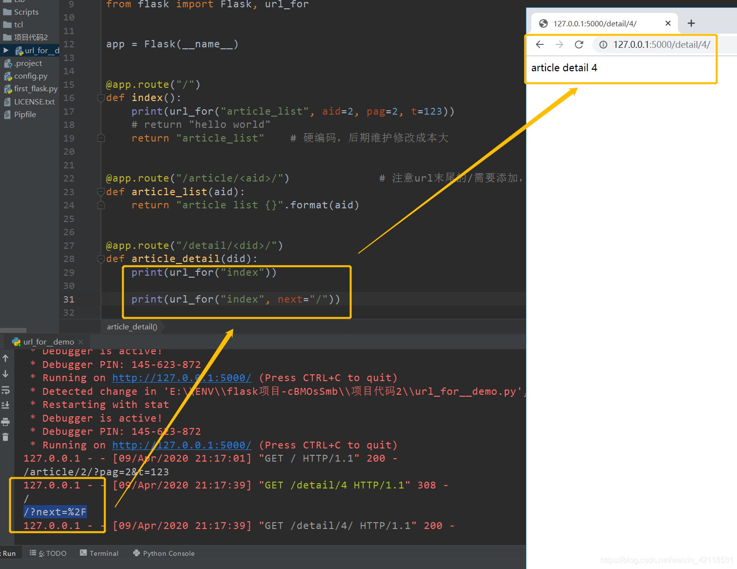737x569 pixels.
Task: Click line number 31 in gutter
Action: click(69, 299)
